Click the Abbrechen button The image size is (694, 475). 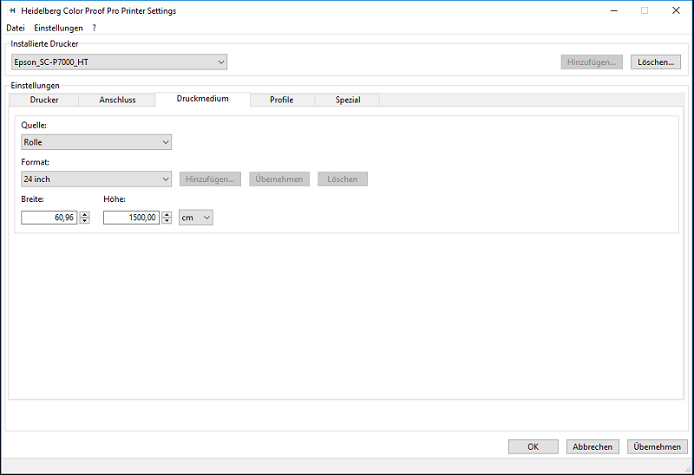pos(593,446)
